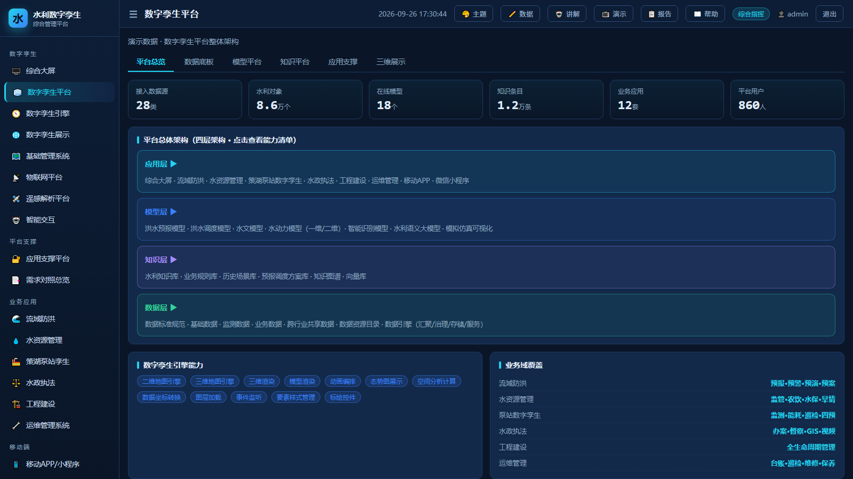Switch to the 模型平台 tab
The height and width of the screenshot is (479, 853).
click(247, 62)
